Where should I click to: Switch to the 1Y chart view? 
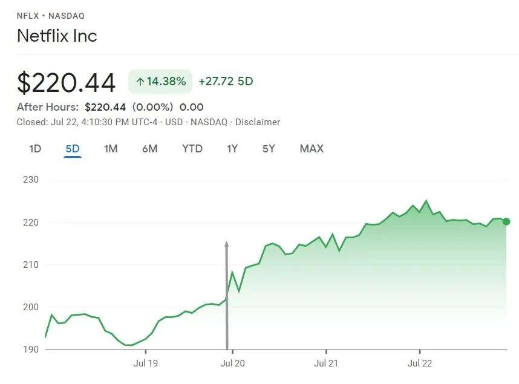coord(232,149)
